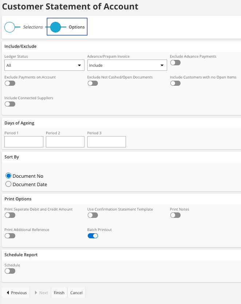
Task: Enable Exclude Advance Payments toggle
Action: 175,63
